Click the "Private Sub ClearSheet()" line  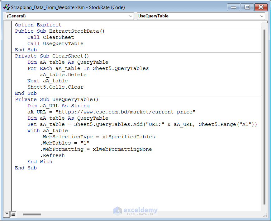52,56
